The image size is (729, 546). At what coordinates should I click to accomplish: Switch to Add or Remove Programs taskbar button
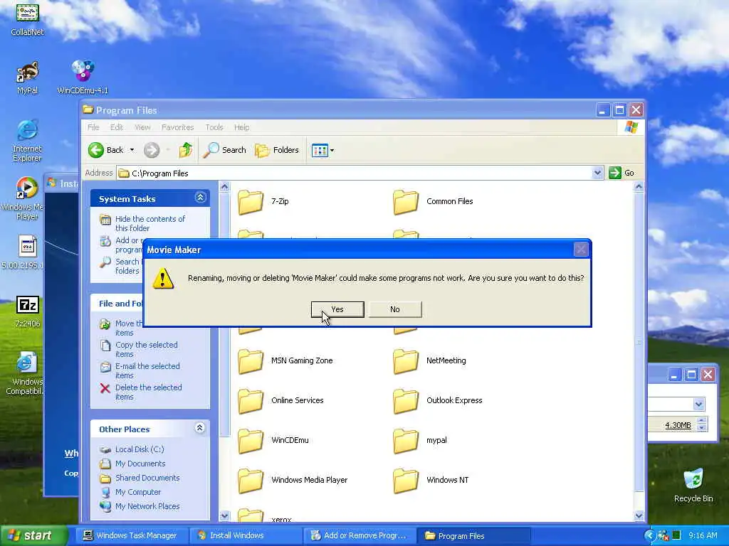(x=360, y=536)
